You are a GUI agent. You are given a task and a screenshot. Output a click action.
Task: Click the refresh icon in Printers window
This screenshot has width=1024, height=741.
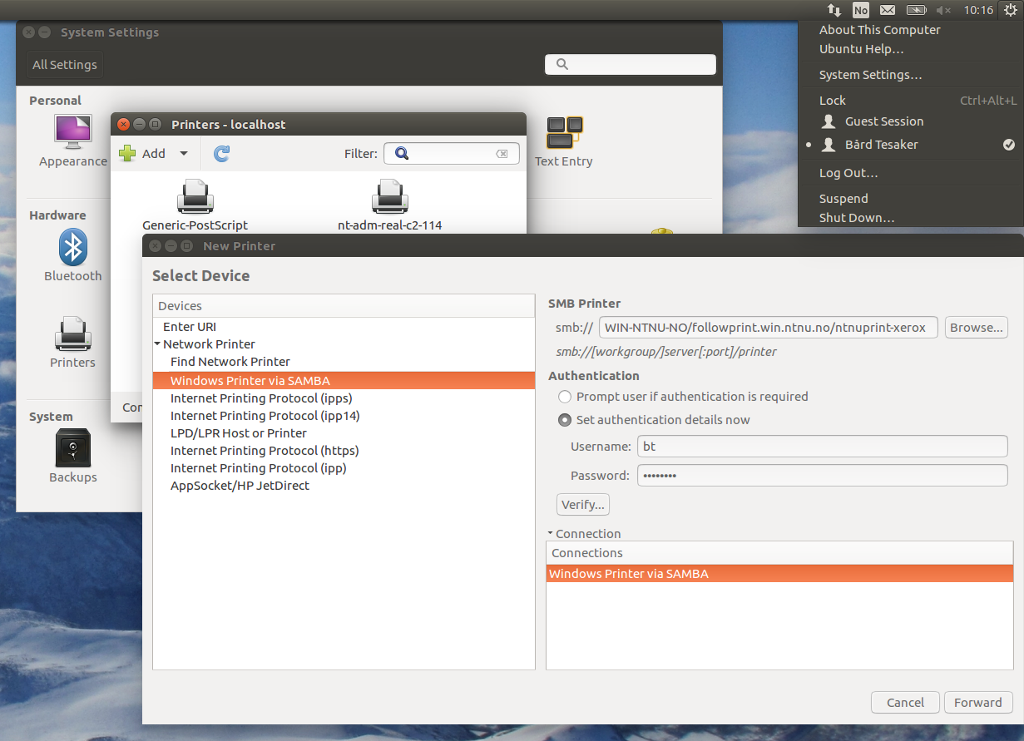pos(221,153)
